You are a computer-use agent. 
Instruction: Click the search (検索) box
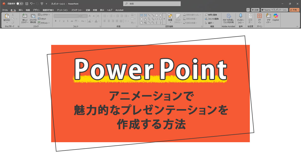152,4
